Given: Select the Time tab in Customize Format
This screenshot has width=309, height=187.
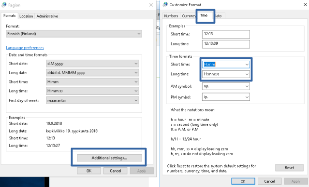Looking at the screenshot, I should coord(204,15).
